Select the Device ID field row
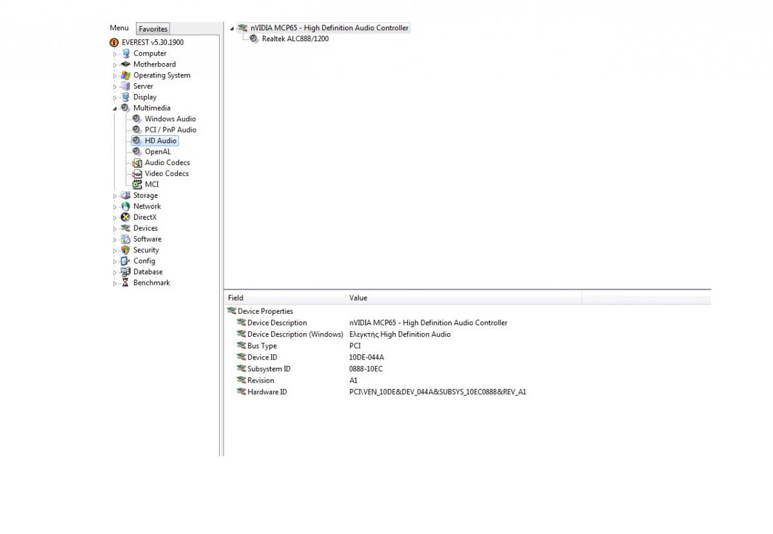The width and height of the screenshot is (773, 534). click(262, 358)
